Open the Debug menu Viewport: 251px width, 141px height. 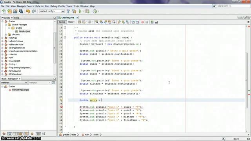(x=54, y=6)
